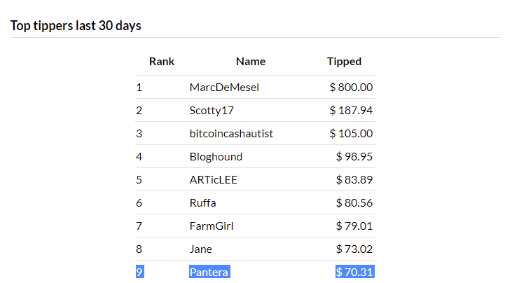
Task: Select the Rank column header
Action: point(162,62)
